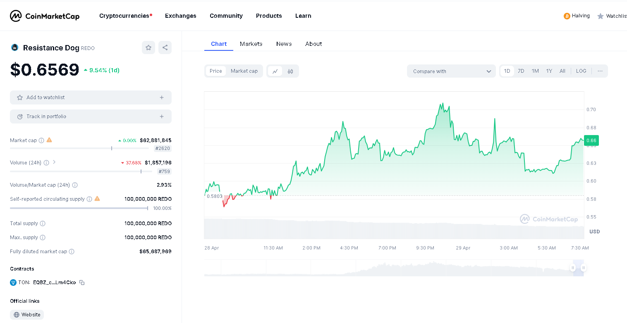This screenshot has height=323, width=627.
Task: Toggle LOG scale on chart
Action: point(581,71)
